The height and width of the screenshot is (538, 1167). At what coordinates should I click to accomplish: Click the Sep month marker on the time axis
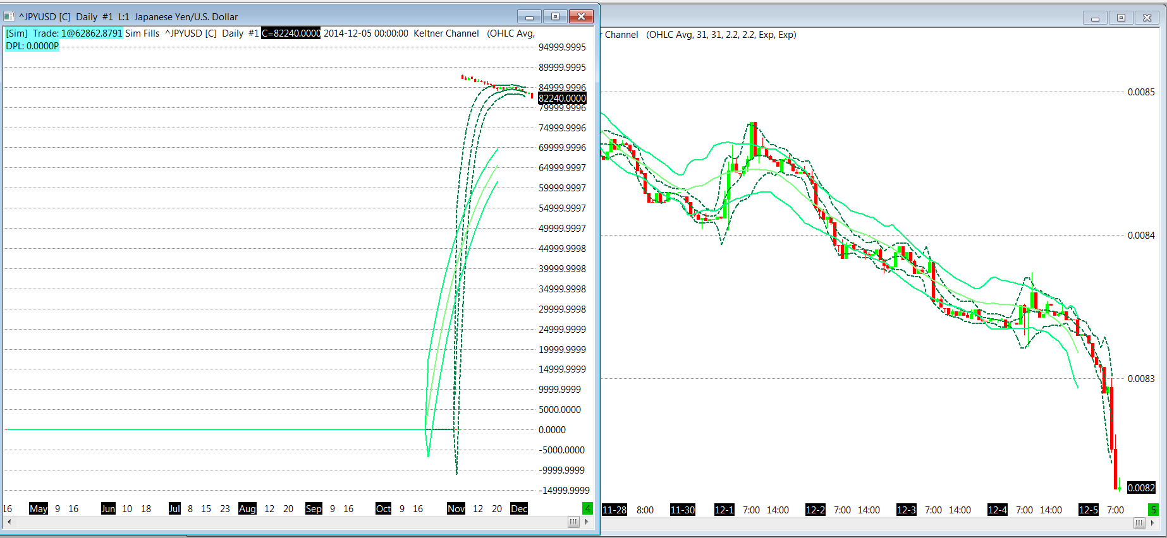click(314, 509)
